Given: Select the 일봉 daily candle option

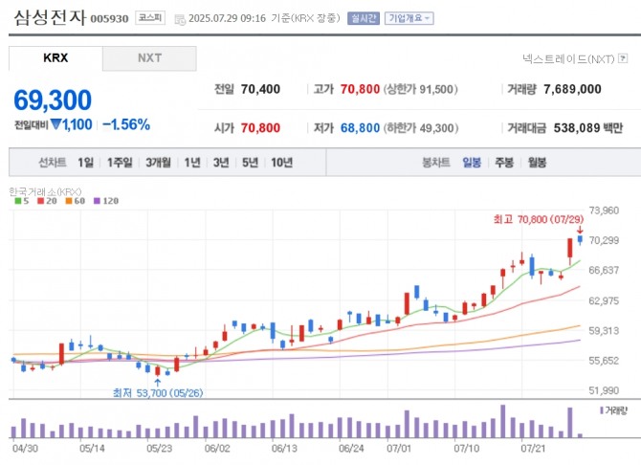Looking at the screenshot, I should point(472,163).
